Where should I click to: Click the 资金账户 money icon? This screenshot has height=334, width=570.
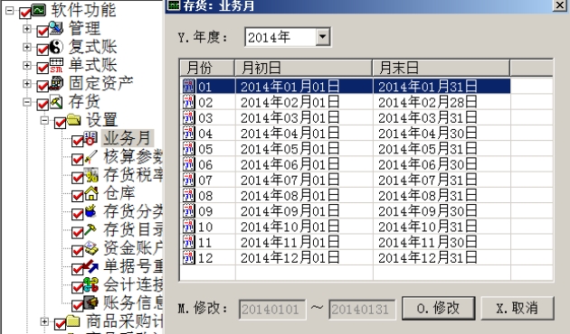point(90,248)
